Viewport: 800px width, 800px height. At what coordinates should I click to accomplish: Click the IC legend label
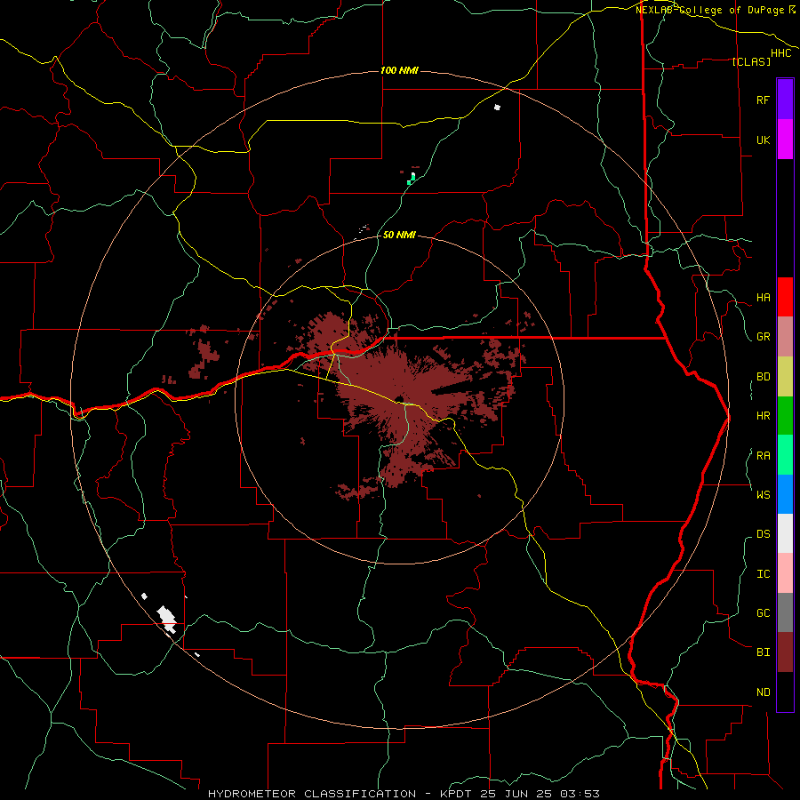coord(763,574)
